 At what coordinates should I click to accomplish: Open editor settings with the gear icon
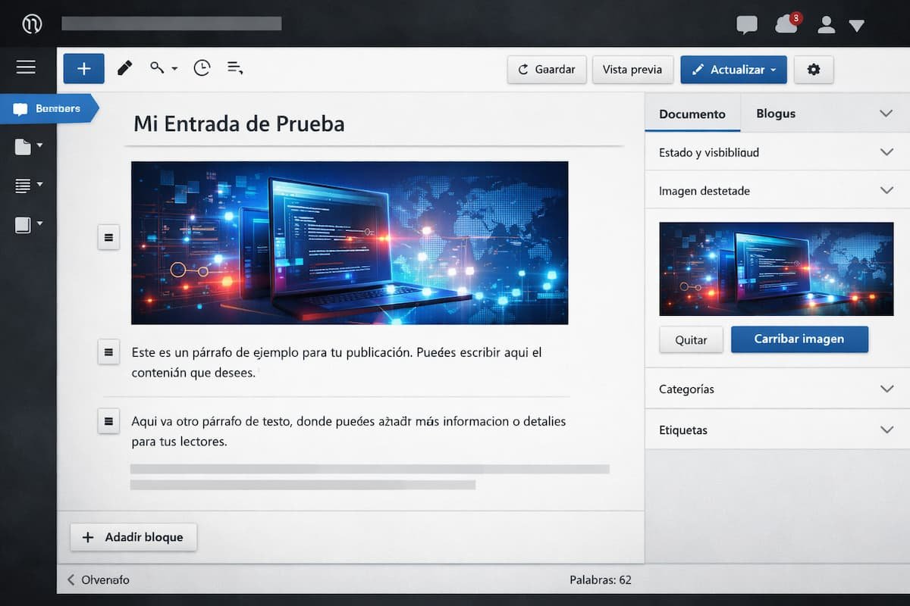[814, 69]
